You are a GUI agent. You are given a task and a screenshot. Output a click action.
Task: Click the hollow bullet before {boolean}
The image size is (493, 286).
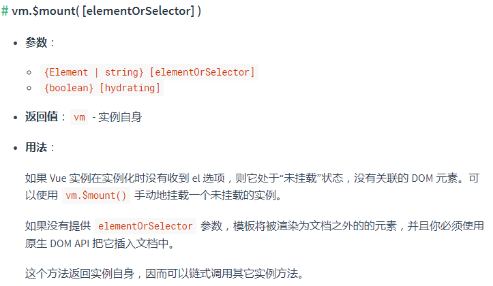(x=29, y=89)
